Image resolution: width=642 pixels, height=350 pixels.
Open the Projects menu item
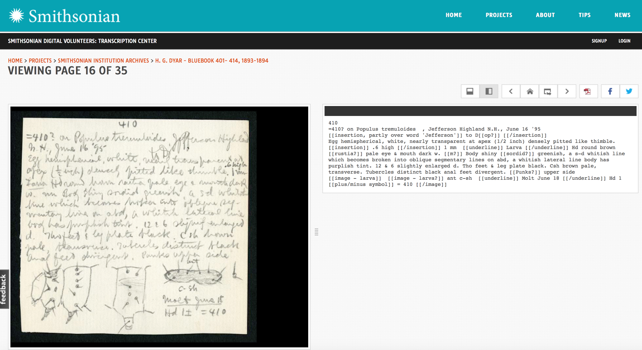(499, 15)
